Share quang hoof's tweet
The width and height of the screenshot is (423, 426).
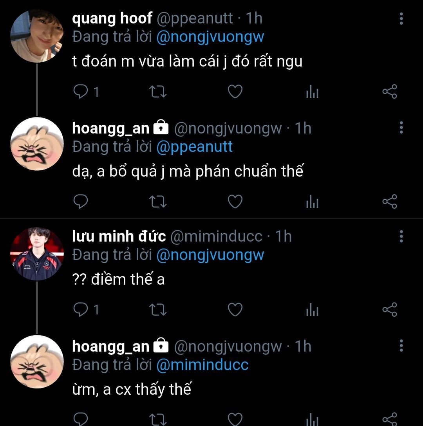click(x=389, y=92)
